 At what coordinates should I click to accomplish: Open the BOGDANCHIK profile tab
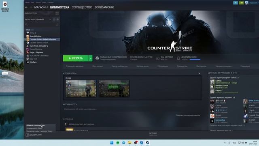coord(104,7)
